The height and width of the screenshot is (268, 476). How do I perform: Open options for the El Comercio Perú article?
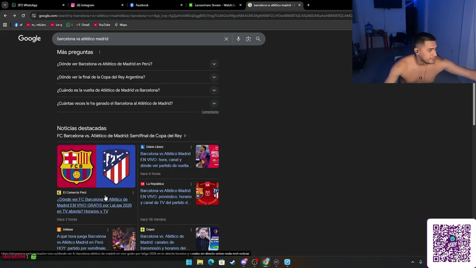(133, 193)
